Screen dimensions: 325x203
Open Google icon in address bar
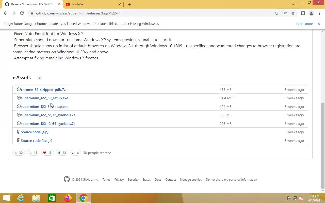pos(277,13)
